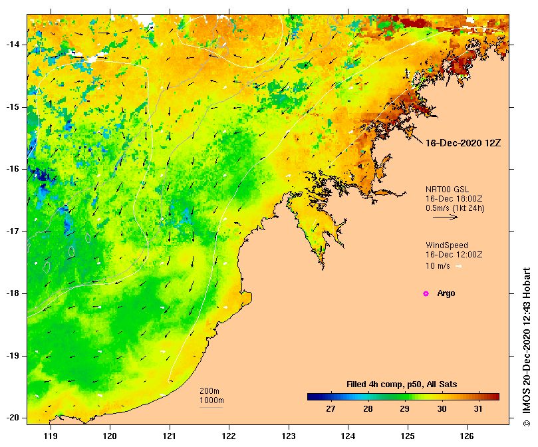Click the "121" longitude axis label
Screen dimensions: 538x447
click(x=170, y=436)
